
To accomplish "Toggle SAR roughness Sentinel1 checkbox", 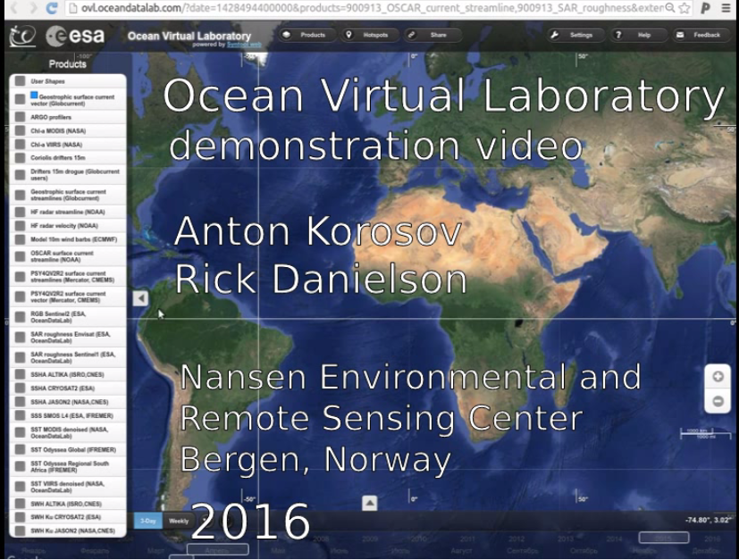I will click(x=20, y=357).
